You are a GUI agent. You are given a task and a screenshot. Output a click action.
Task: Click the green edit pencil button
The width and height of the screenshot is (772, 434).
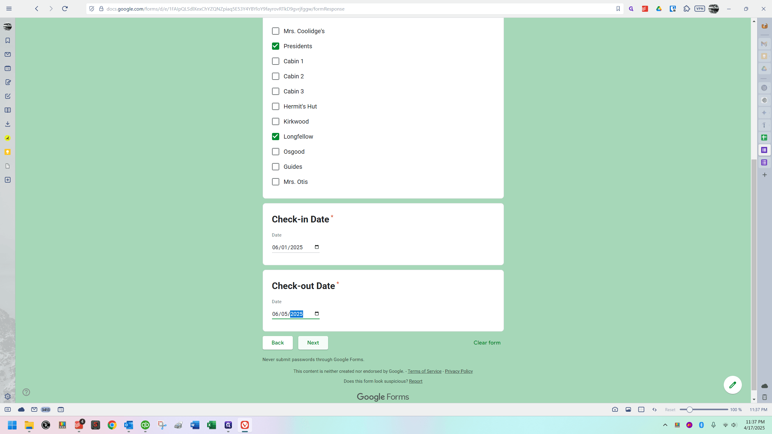tap(732, 385)
